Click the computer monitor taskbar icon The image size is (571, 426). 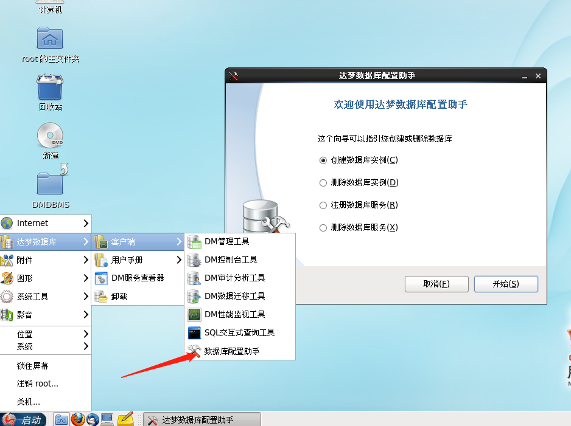[107, 419]
